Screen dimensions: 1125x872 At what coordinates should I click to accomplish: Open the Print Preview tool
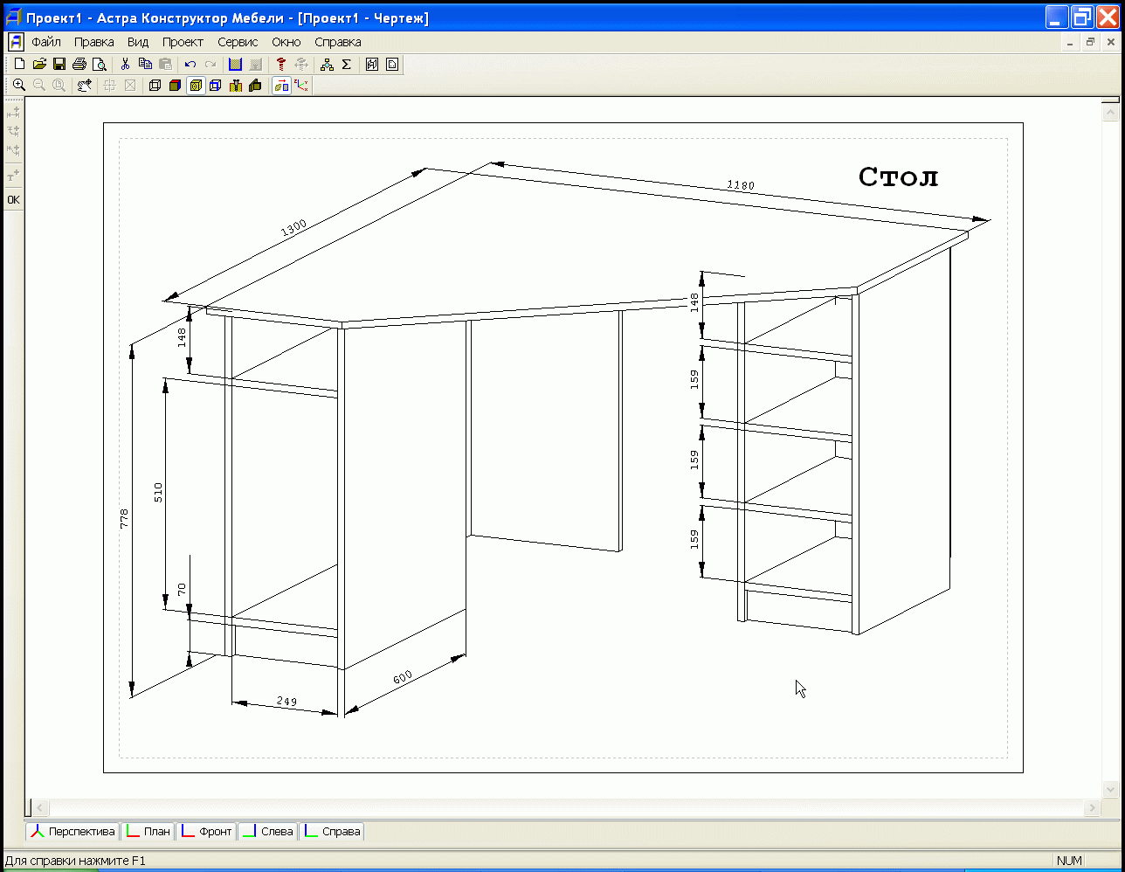[x=100, y=64]
